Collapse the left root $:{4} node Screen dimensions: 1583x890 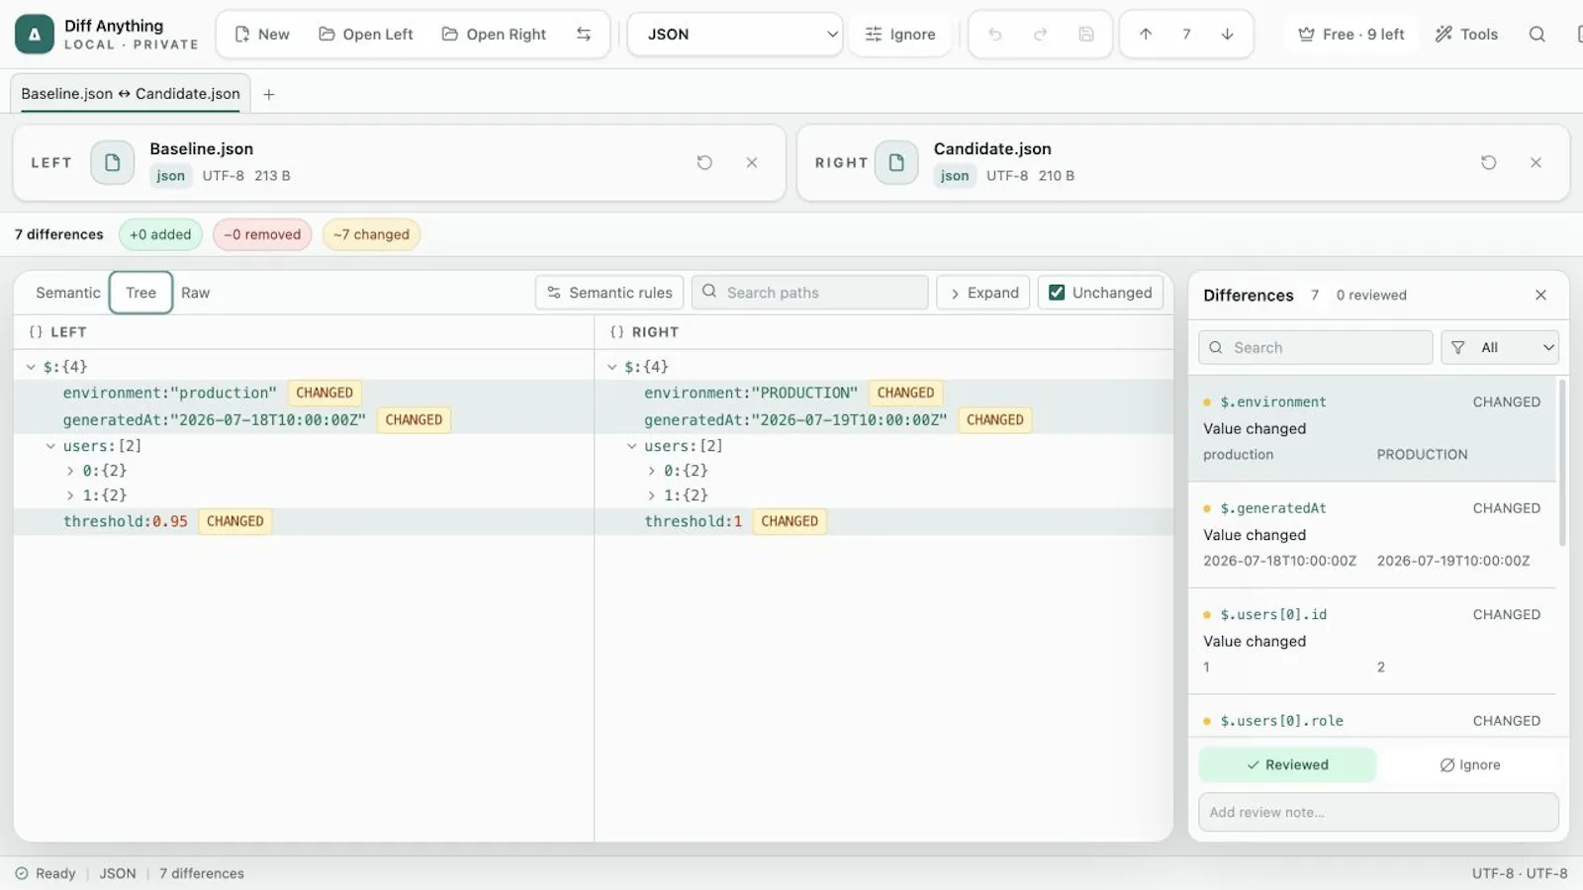(x=31, y=367)
